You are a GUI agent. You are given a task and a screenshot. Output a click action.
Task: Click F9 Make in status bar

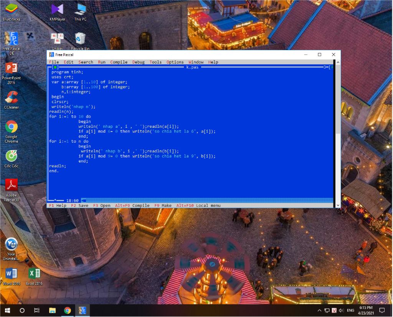163,205
